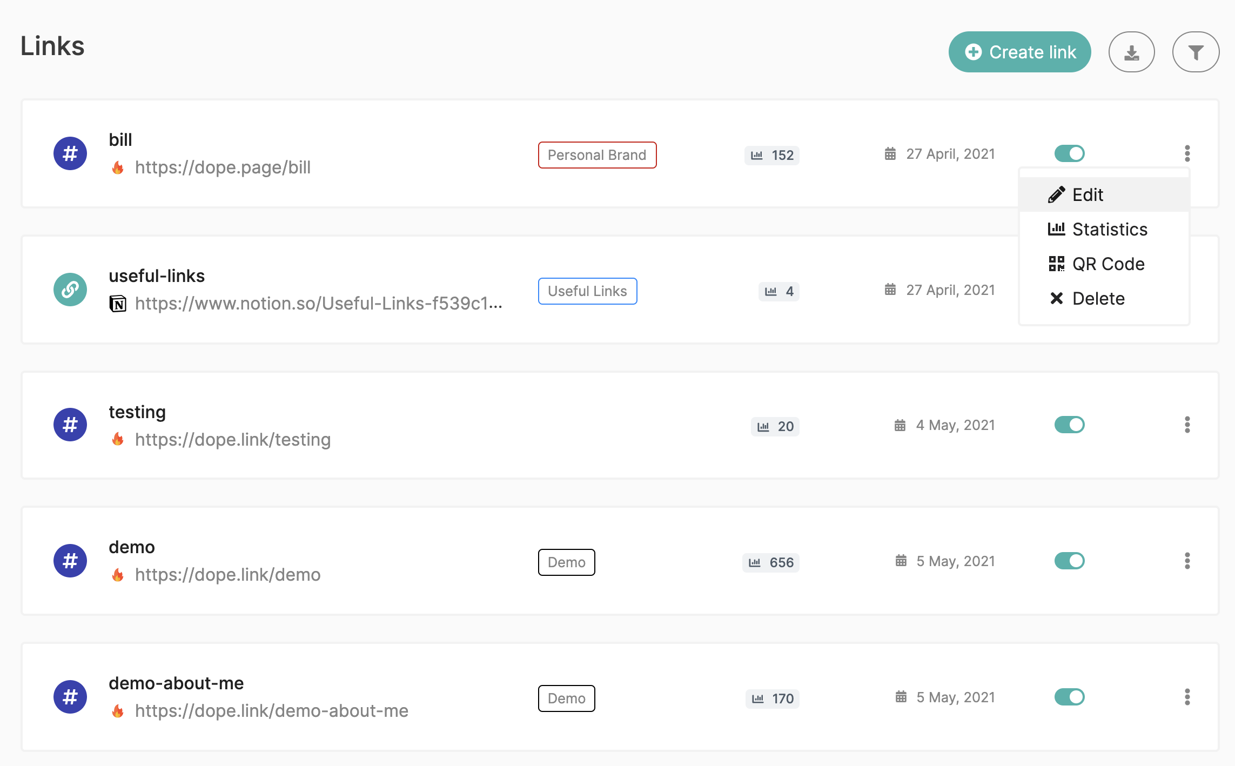Click the 27 April, 2021 date in bill row

950,154
